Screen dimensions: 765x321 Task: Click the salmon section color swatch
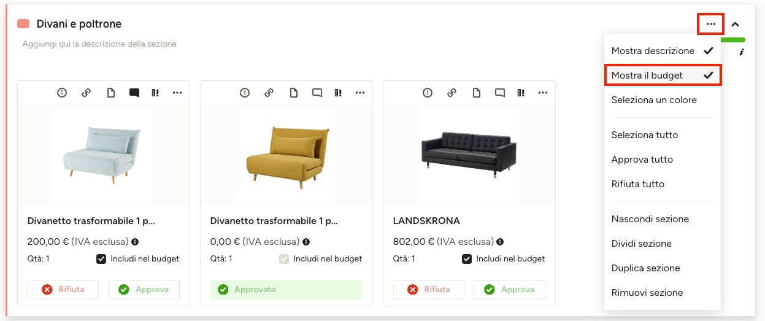pyautogui.click(x=23, y=24)
